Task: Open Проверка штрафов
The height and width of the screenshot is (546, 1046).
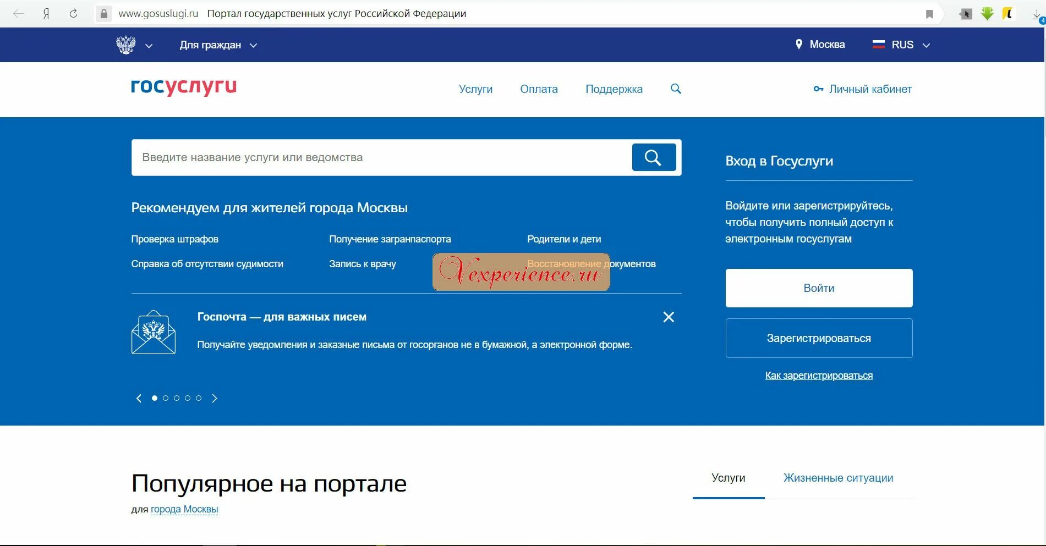Action: click(x=174, y=239)
